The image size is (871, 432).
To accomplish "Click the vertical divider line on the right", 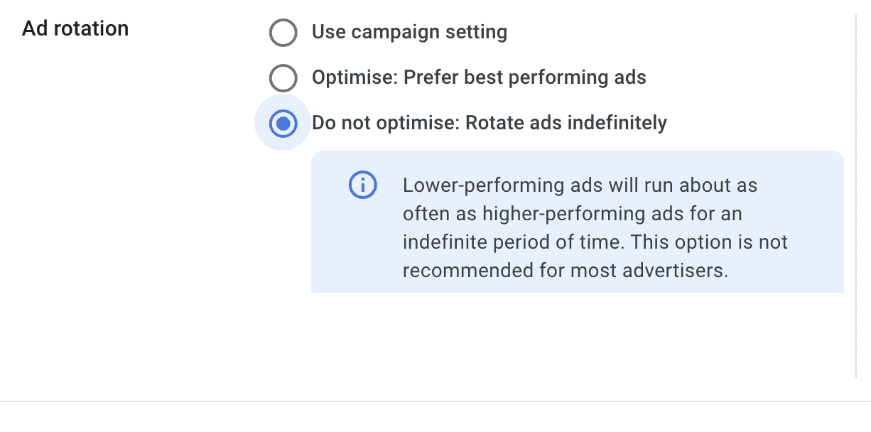I will coord(856,195).
